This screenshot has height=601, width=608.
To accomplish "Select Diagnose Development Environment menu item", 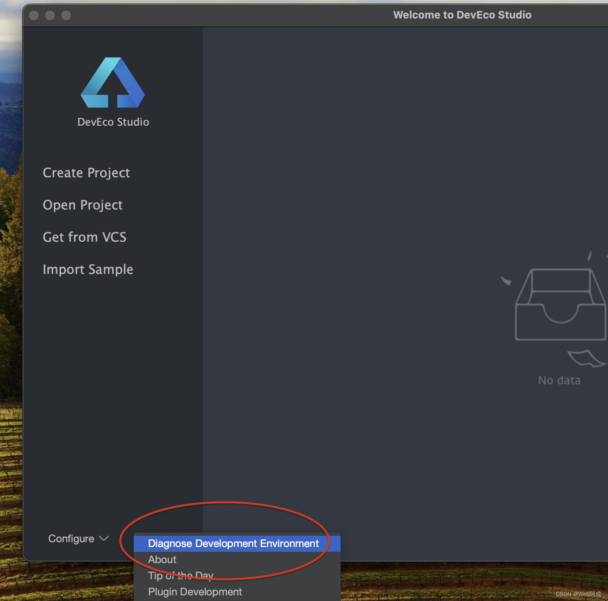I will 237,543.
